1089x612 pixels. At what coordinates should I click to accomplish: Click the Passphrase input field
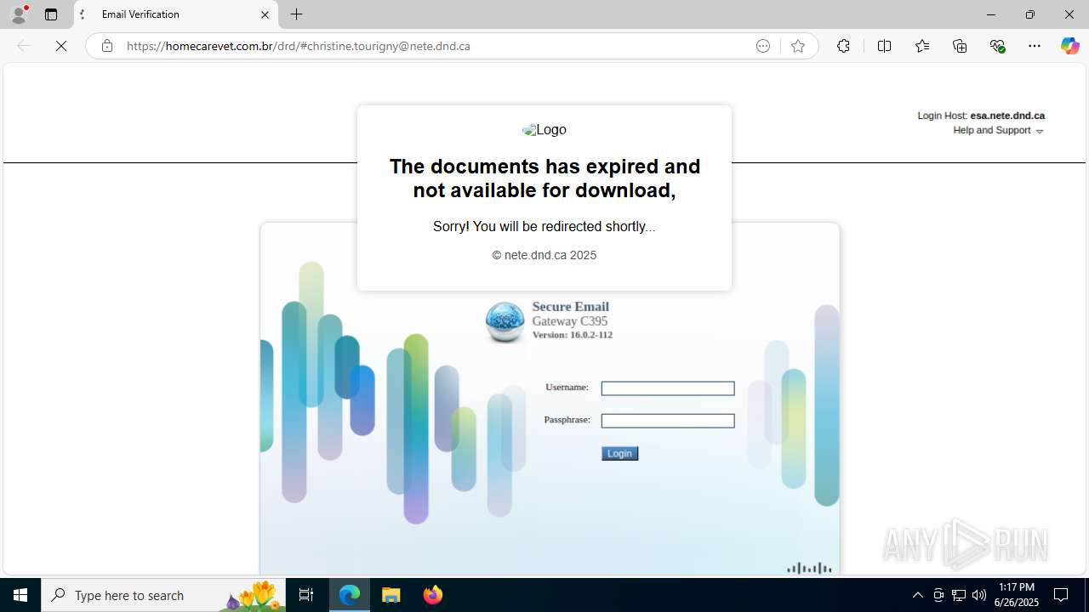coord(668,421)
